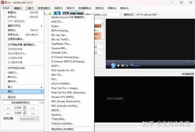This screenshot has height=132, width=195.
Task: Export as VobSub (sub/idx)...
Action: 69,124
